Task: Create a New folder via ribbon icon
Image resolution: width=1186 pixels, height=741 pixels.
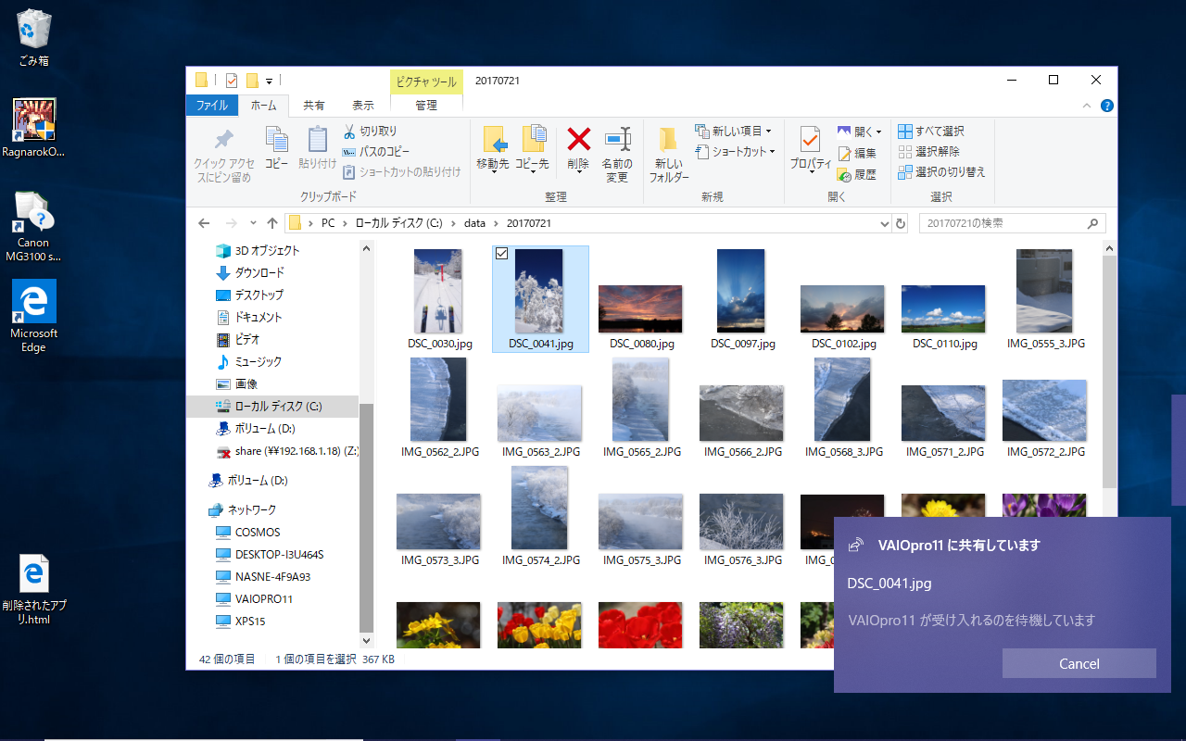Action: pyautogui.click(x=668, y=139)
